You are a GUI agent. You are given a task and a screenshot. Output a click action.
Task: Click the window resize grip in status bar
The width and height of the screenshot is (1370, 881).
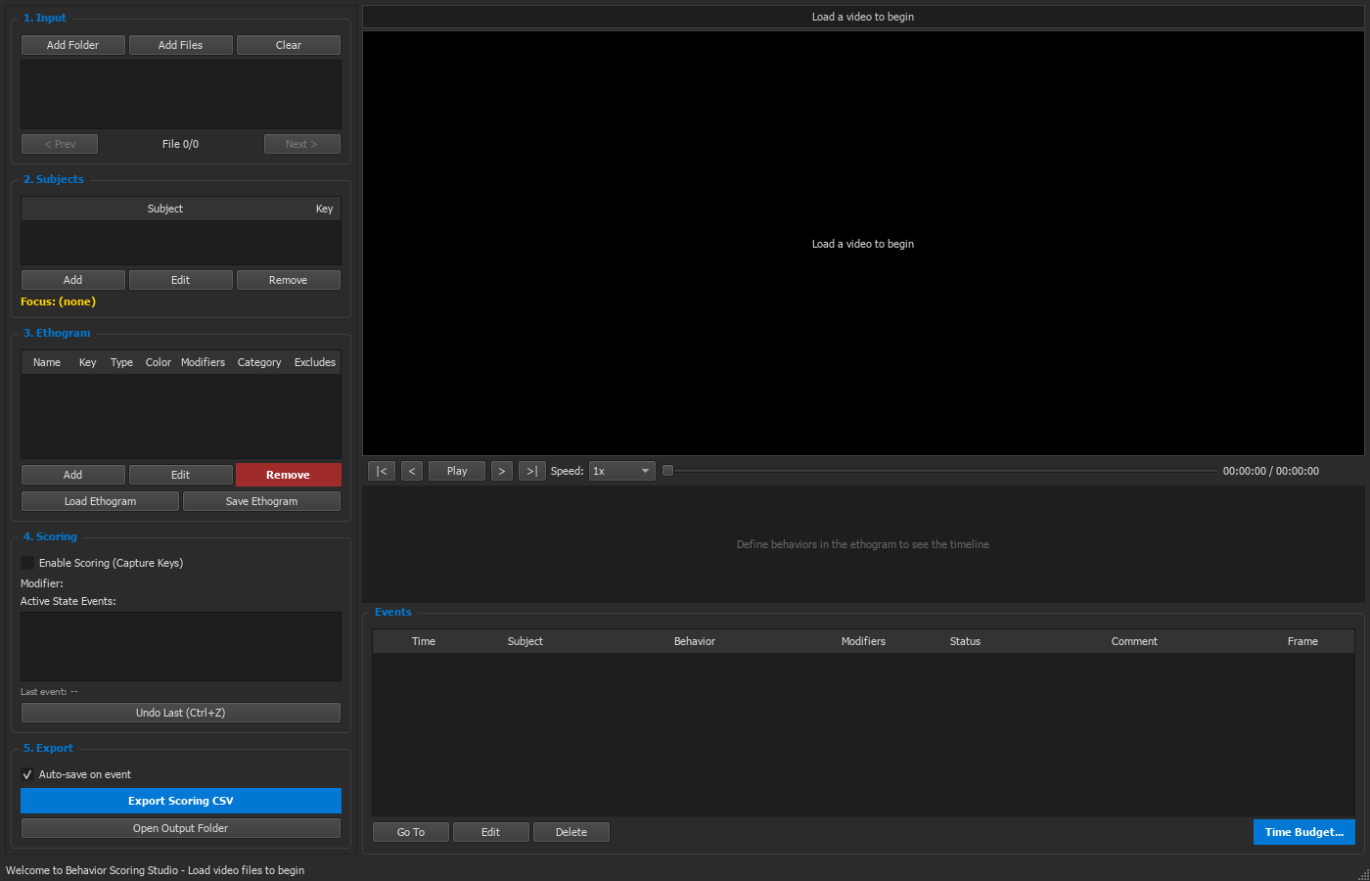1363,874
